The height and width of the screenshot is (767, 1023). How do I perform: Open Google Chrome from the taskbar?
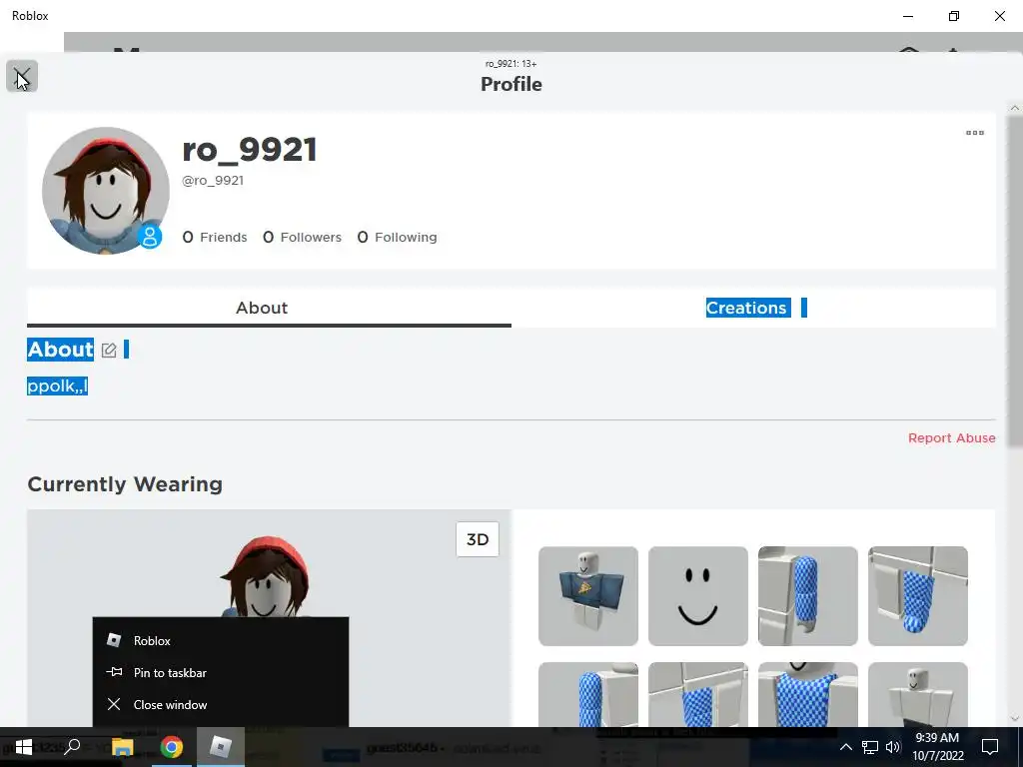pos(171,747)
